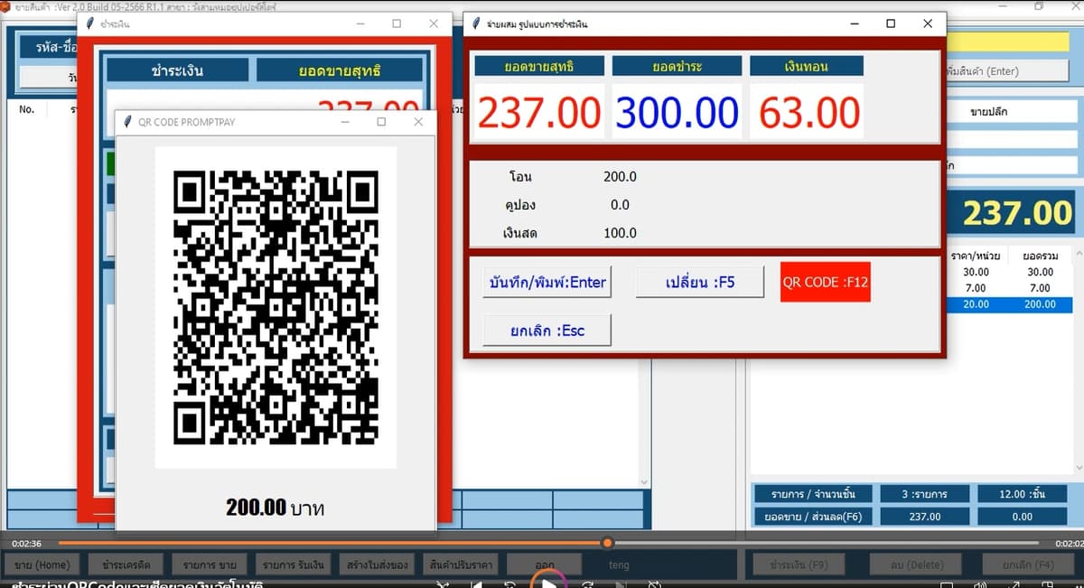Image resolution: width=1084 pixels, height=588 pixels.
Task: Click สินค้าปรับราคา button
Action: click(461, 565)
